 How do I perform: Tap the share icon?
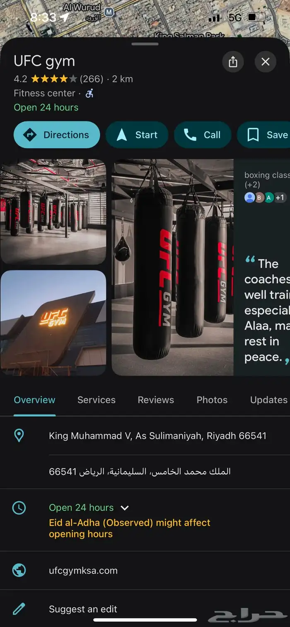(233, 62)
